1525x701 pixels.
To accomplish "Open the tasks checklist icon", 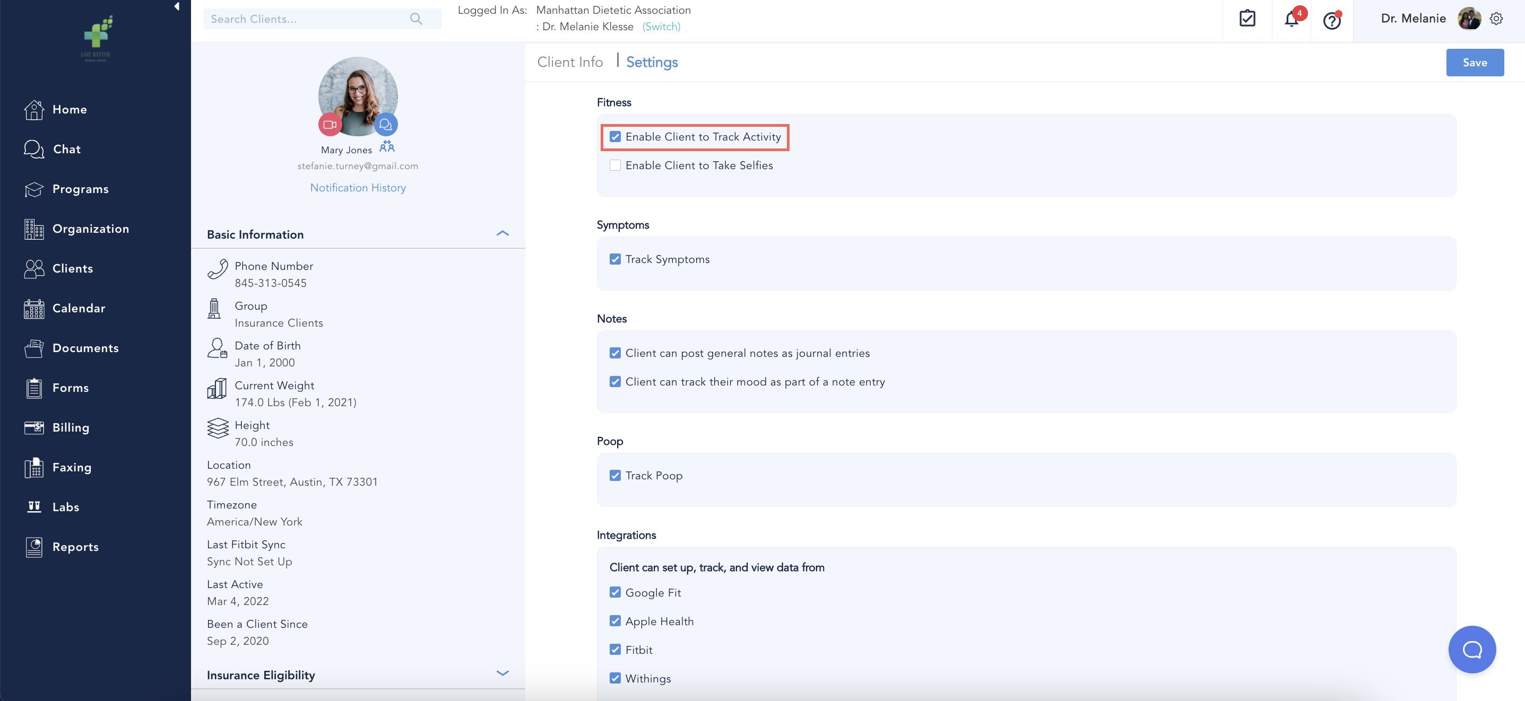I will [1247, 19].
